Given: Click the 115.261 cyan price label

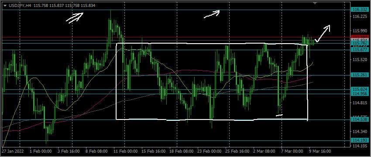Looking at the screenshot, I should pyautogui.click(x=359, y=75).
